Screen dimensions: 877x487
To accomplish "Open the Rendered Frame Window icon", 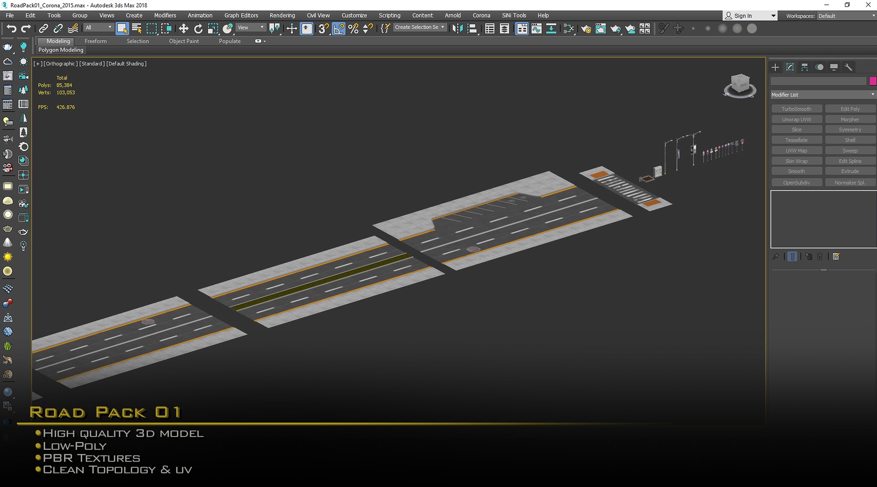I will click(601, 29).
